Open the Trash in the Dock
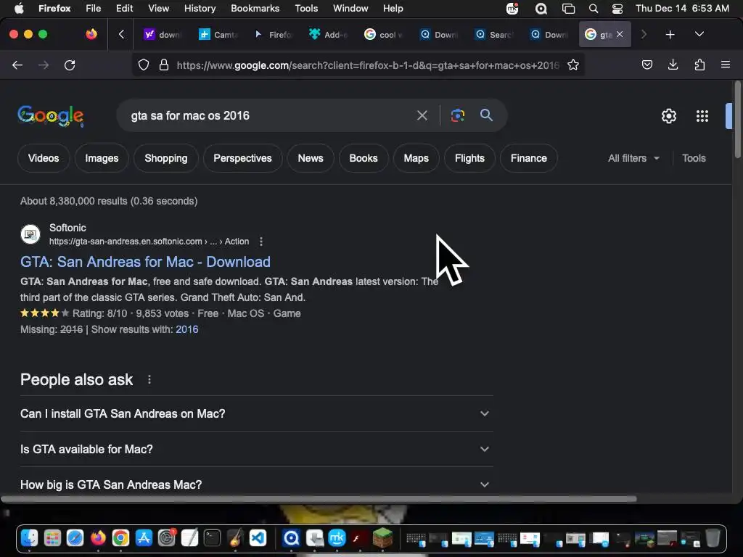The height and width of the screenshot is (557, 743). 713,538
